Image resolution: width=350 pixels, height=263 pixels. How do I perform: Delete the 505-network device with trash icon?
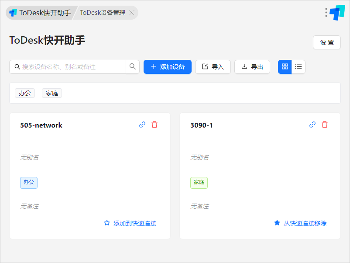154,125
